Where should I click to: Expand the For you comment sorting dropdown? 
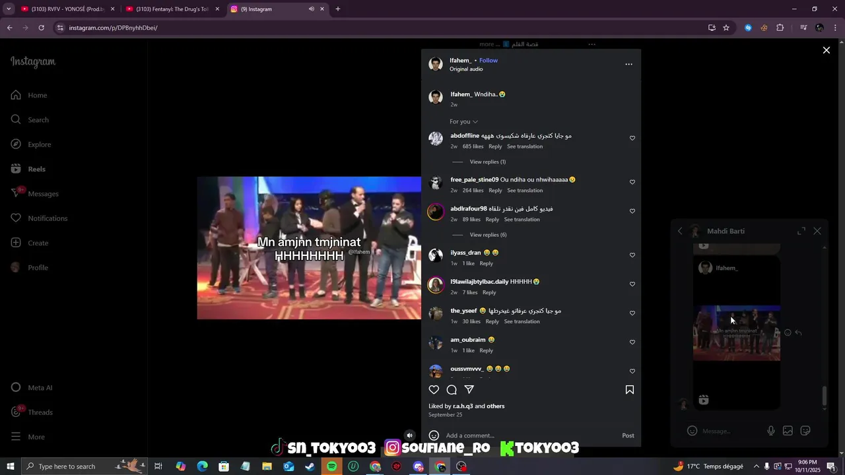[463, 121]
